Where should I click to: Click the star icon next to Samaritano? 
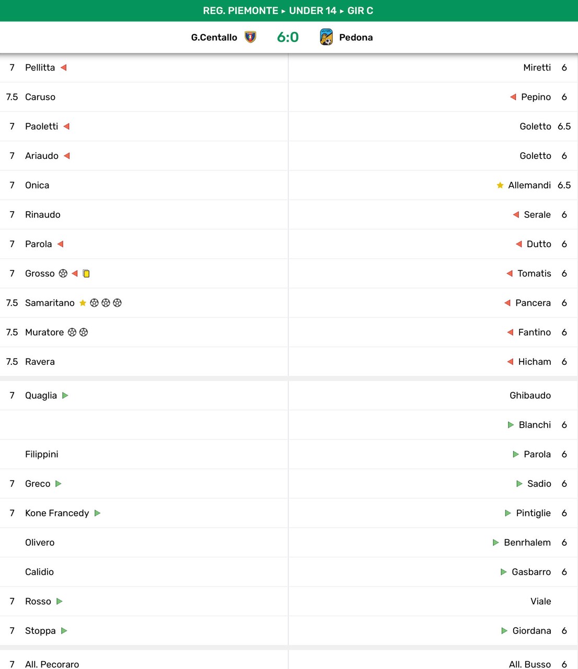tap(83, 303)
